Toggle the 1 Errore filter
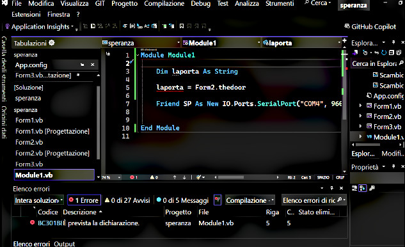 pos(84,200)
